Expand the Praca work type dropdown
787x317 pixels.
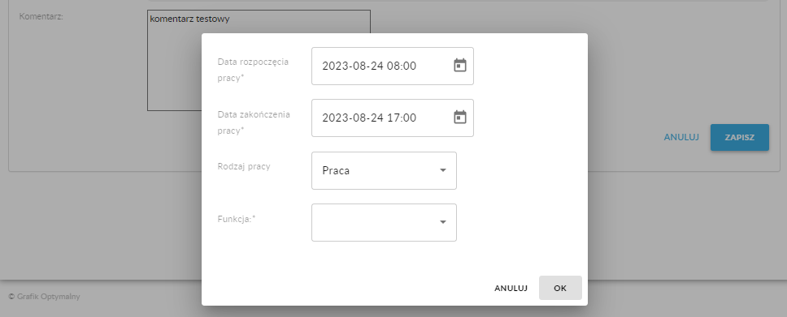coord(384,171)
